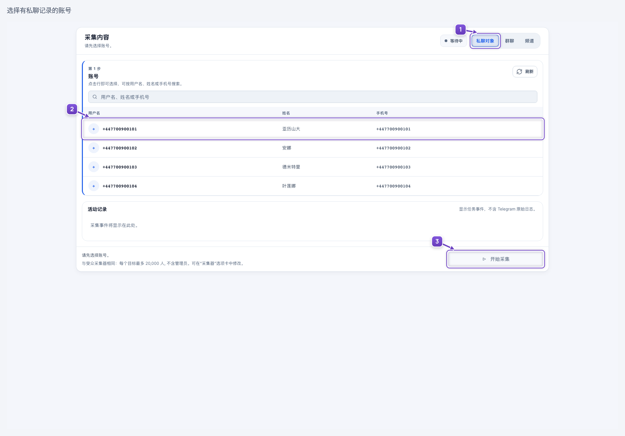
Task: Click the phone number cell +447700900104
Action: 393,186
